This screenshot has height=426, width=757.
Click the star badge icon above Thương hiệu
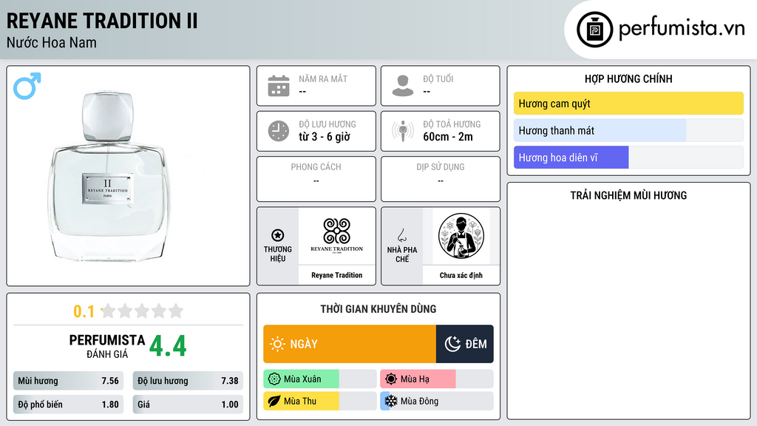278,235
